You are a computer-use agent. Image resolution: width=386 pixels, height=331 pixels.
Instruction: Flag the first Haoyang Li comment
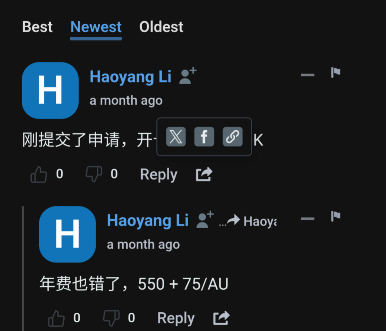point(336,72)
